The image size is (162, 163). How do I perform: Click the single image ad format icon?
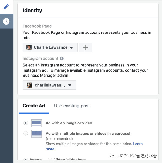click(x=36, y=123)
